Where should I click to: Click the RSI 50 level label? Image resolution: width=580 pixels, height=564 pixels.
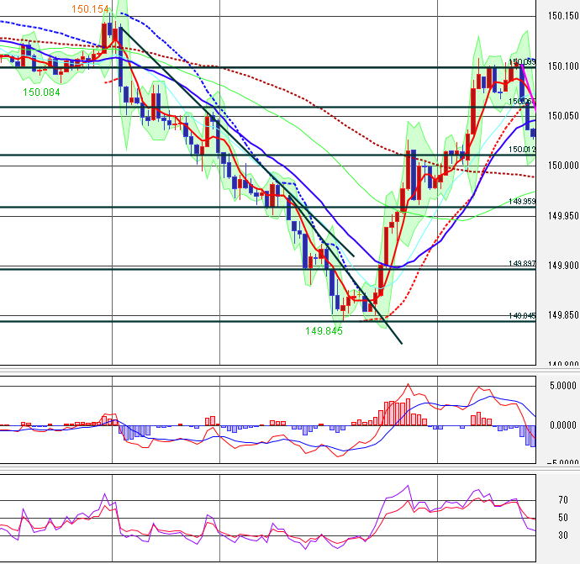562,518
